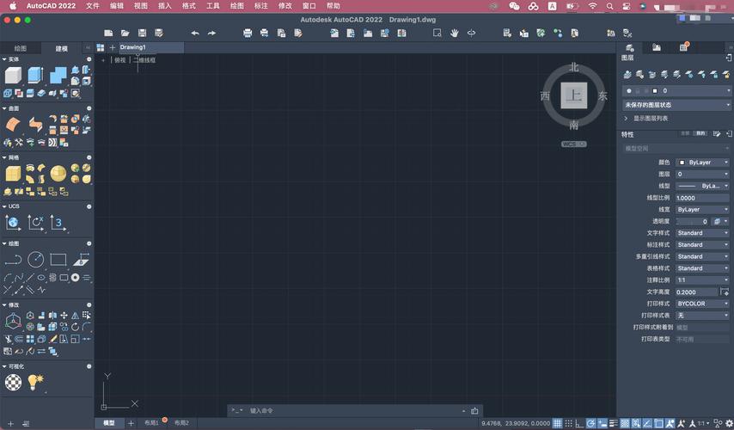Image resolution: width=734 pixels, height=430 pixels.
Task: Click the checkered Materials icon in 可视化
Action: [13, 382]
